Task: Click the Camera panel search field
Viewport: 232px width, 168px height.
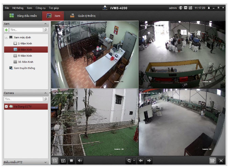Action: click(x=23, y=99)
